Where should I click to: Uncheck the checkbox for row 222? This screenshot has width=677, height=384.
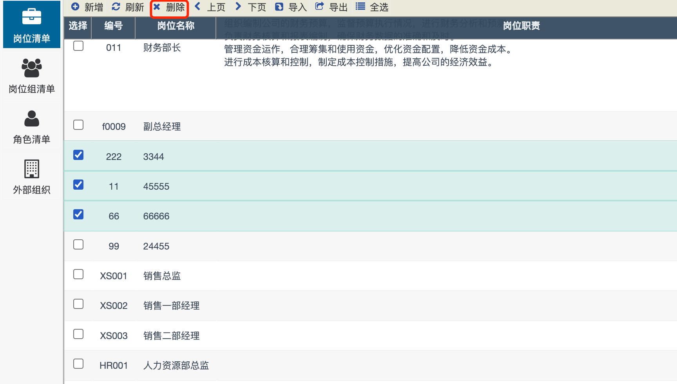pos(78,155)
